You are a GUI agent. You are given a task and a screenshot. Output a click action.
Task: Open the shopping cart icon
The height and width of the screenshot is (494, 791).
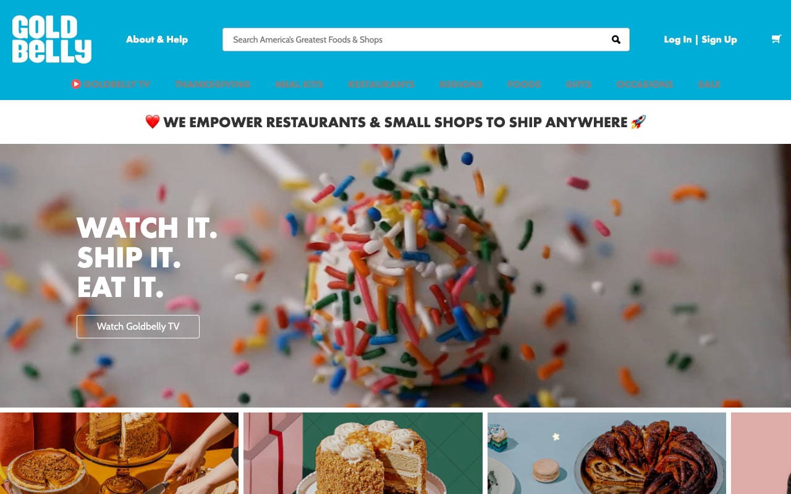776,39
